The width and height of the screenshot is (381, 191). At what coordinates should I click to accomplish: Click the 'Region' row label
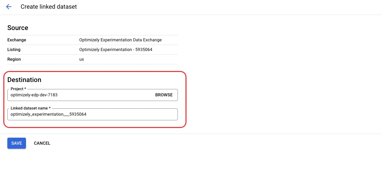(x=14, y=59)
